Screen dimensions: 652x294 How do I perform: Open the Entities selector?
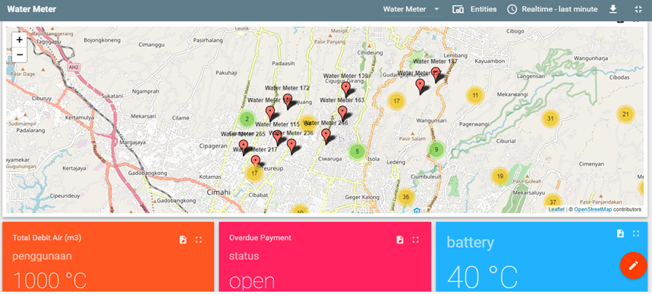[x=474, y=9]
